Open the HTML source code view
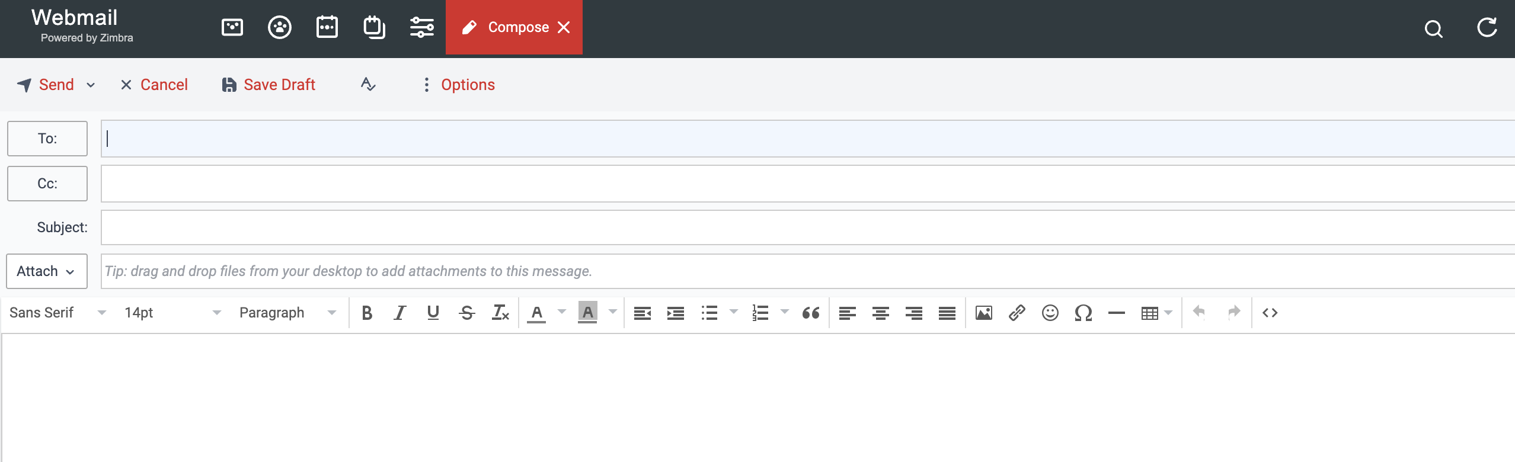 click(x=1270, y=313)
